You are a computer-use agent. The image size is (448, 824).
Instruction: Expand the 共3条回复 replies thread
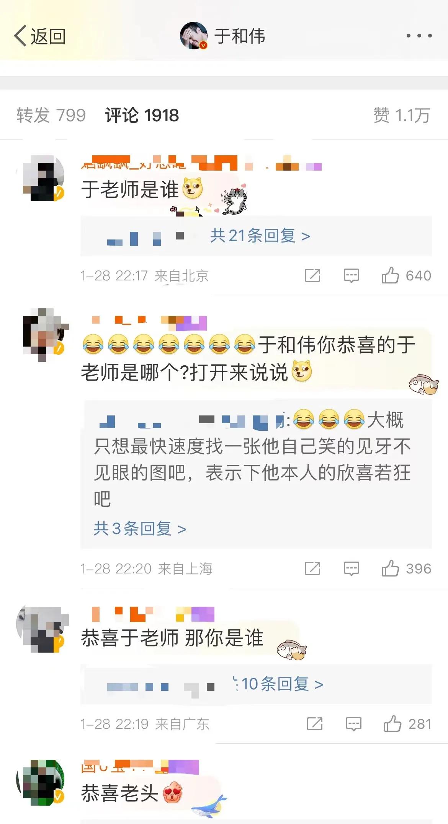pyautogui.click(x=140, y=529)
